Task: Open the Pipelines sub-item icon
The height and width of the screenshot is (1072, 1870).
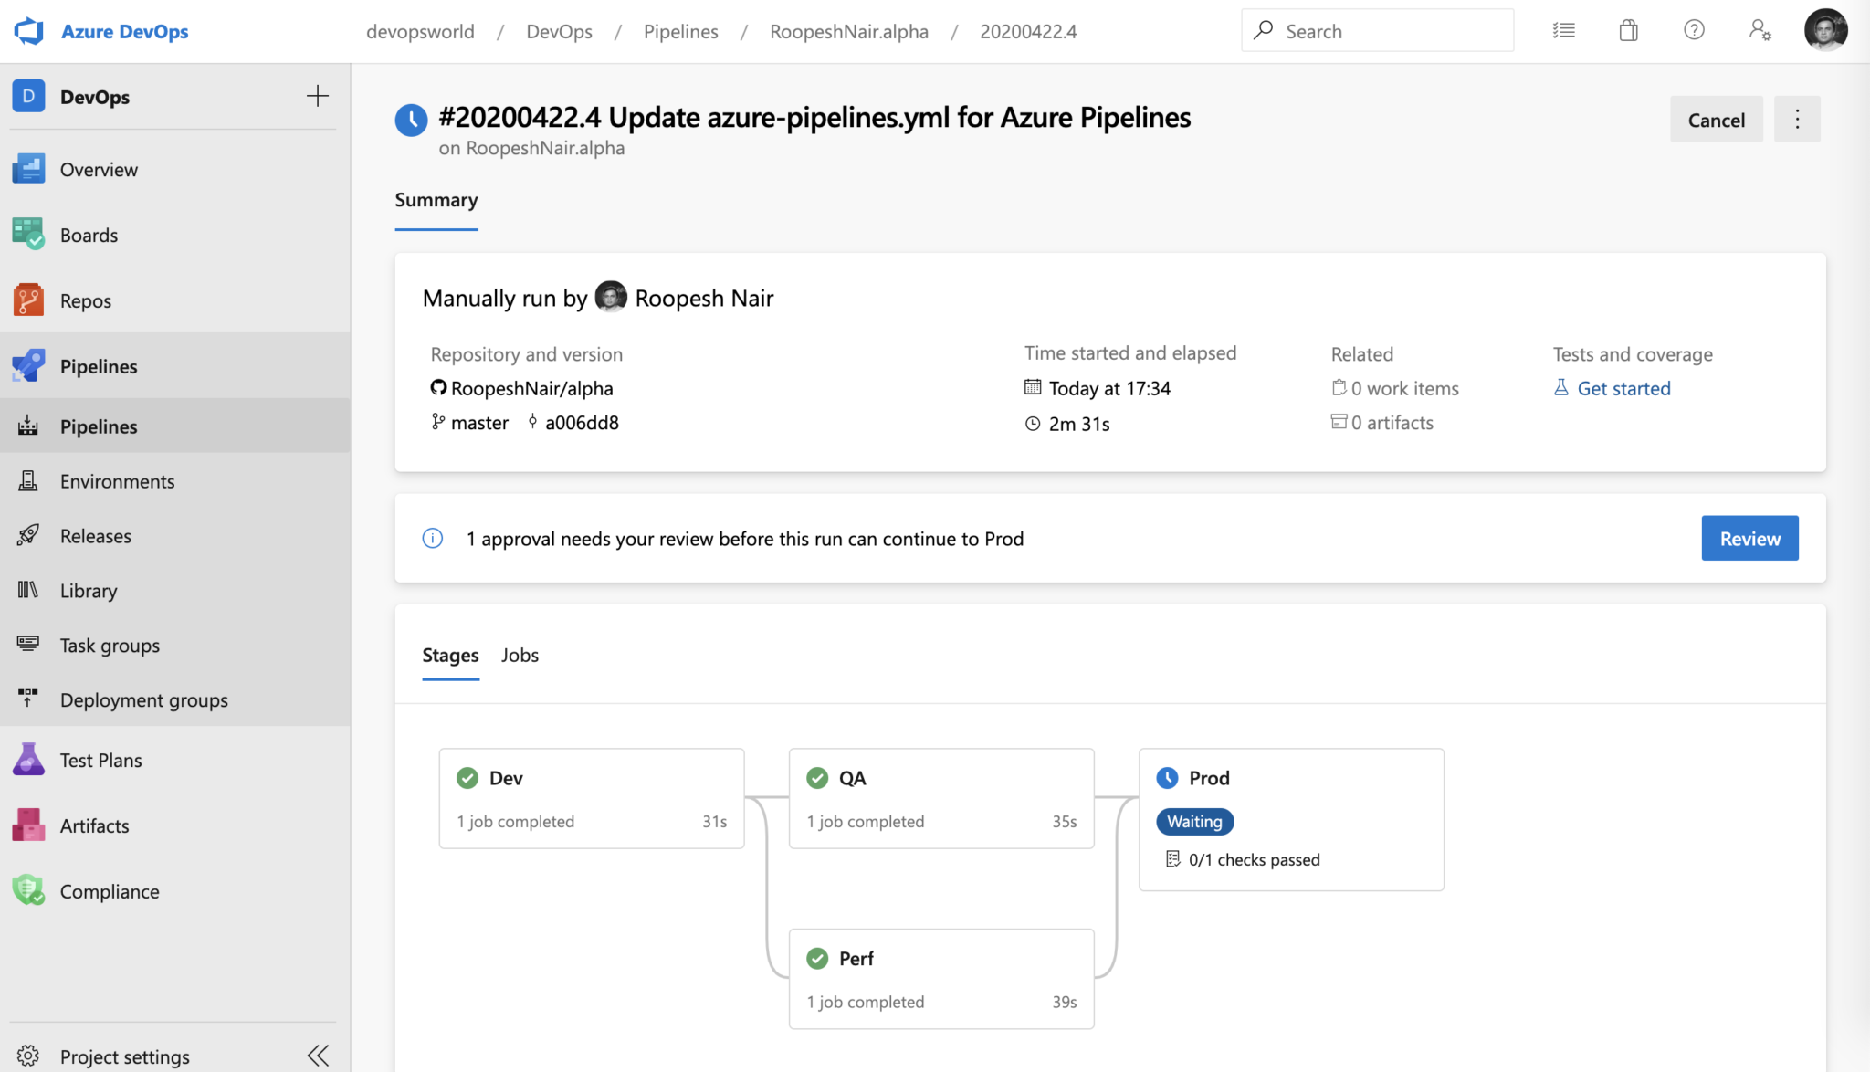Action: [x=28, y=426]
